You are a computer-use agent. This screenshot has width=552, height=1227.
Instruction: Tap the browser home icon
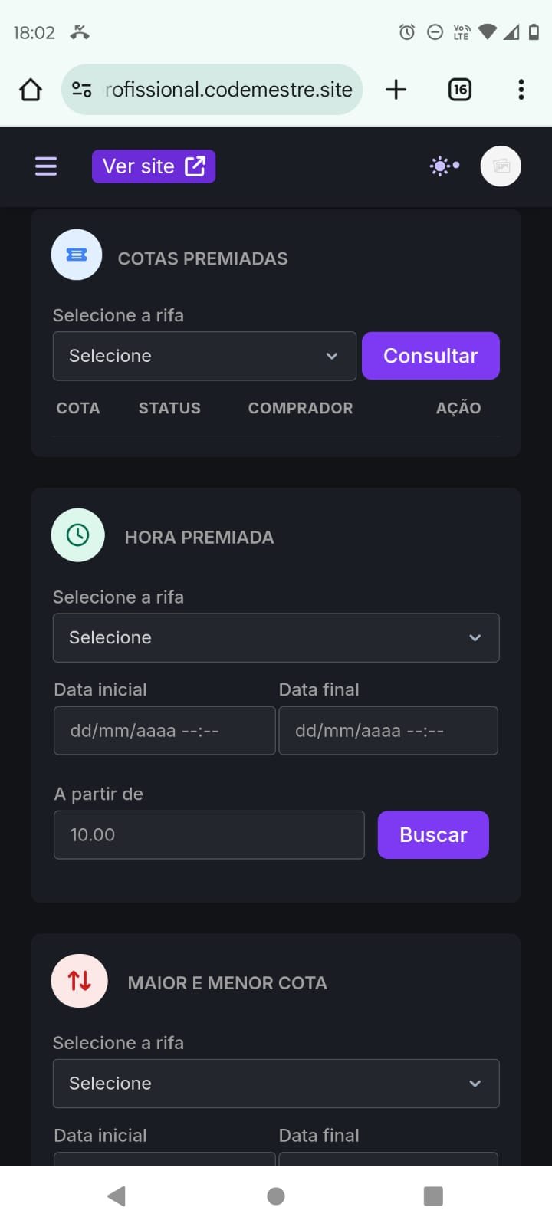tap(31, 90)
